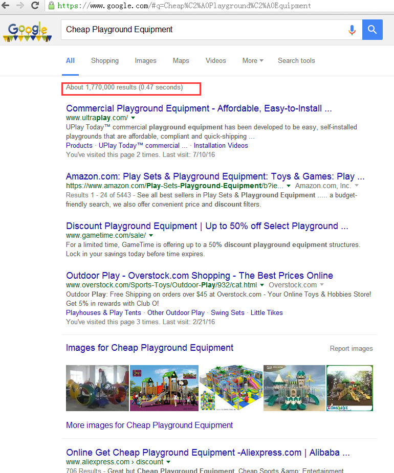Expand the More search categories menu
394x473 pixels.
click(253, 60)
